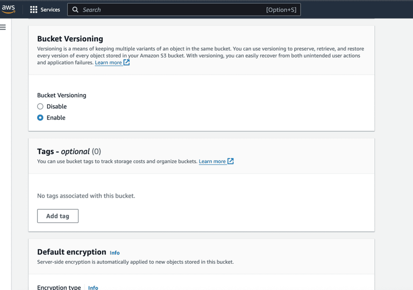Click the Default encryption panel heading
This screenshot has width=413, height=290.
point(72,252)
